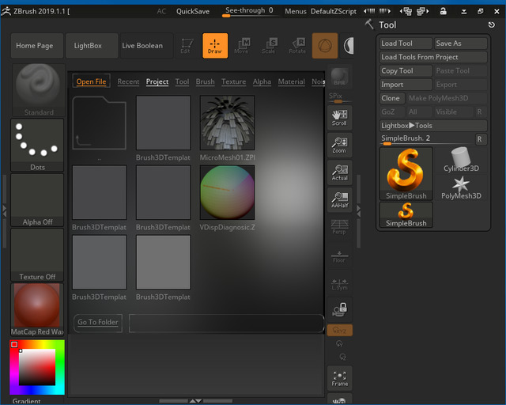The image size is (506, 405).
Task: Open the Texture tab in LightBox
Action: tap(234, 81)
